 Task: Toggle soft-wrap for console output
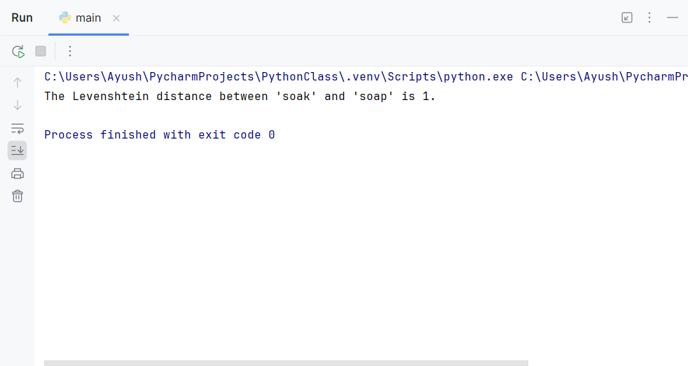click(18, 128)
